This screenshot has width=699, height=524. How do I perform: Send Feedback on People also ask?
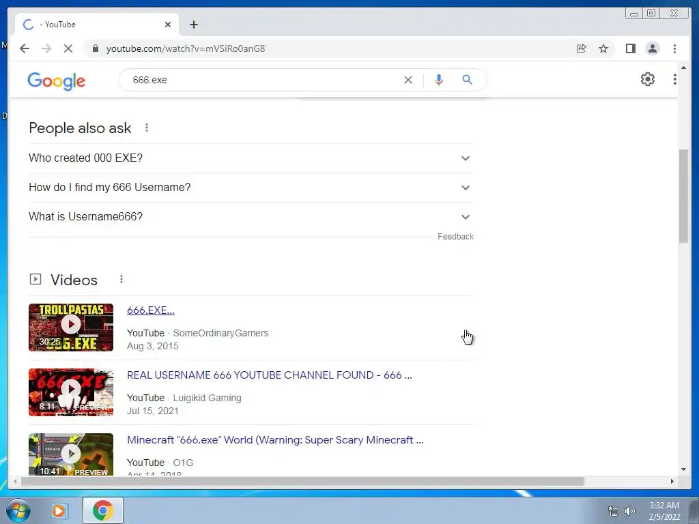tap(455, 237)
